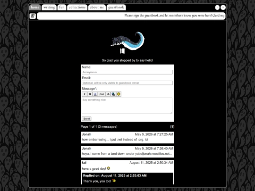Select text "So glad you stopped by to say hello!"
This screenshot has width=255, height=191.
[127, 60]
